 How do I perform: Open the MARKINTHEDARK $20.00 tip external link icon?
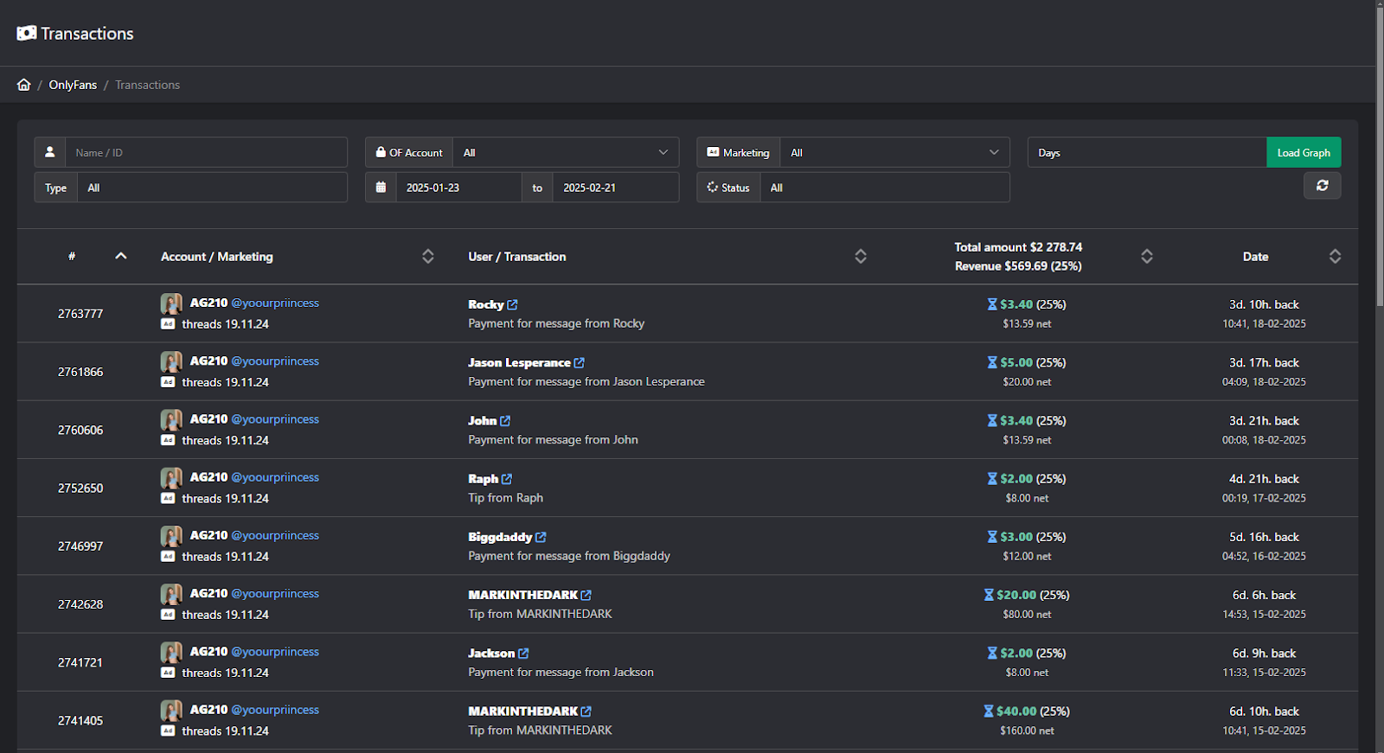click(x=586, y=596)
